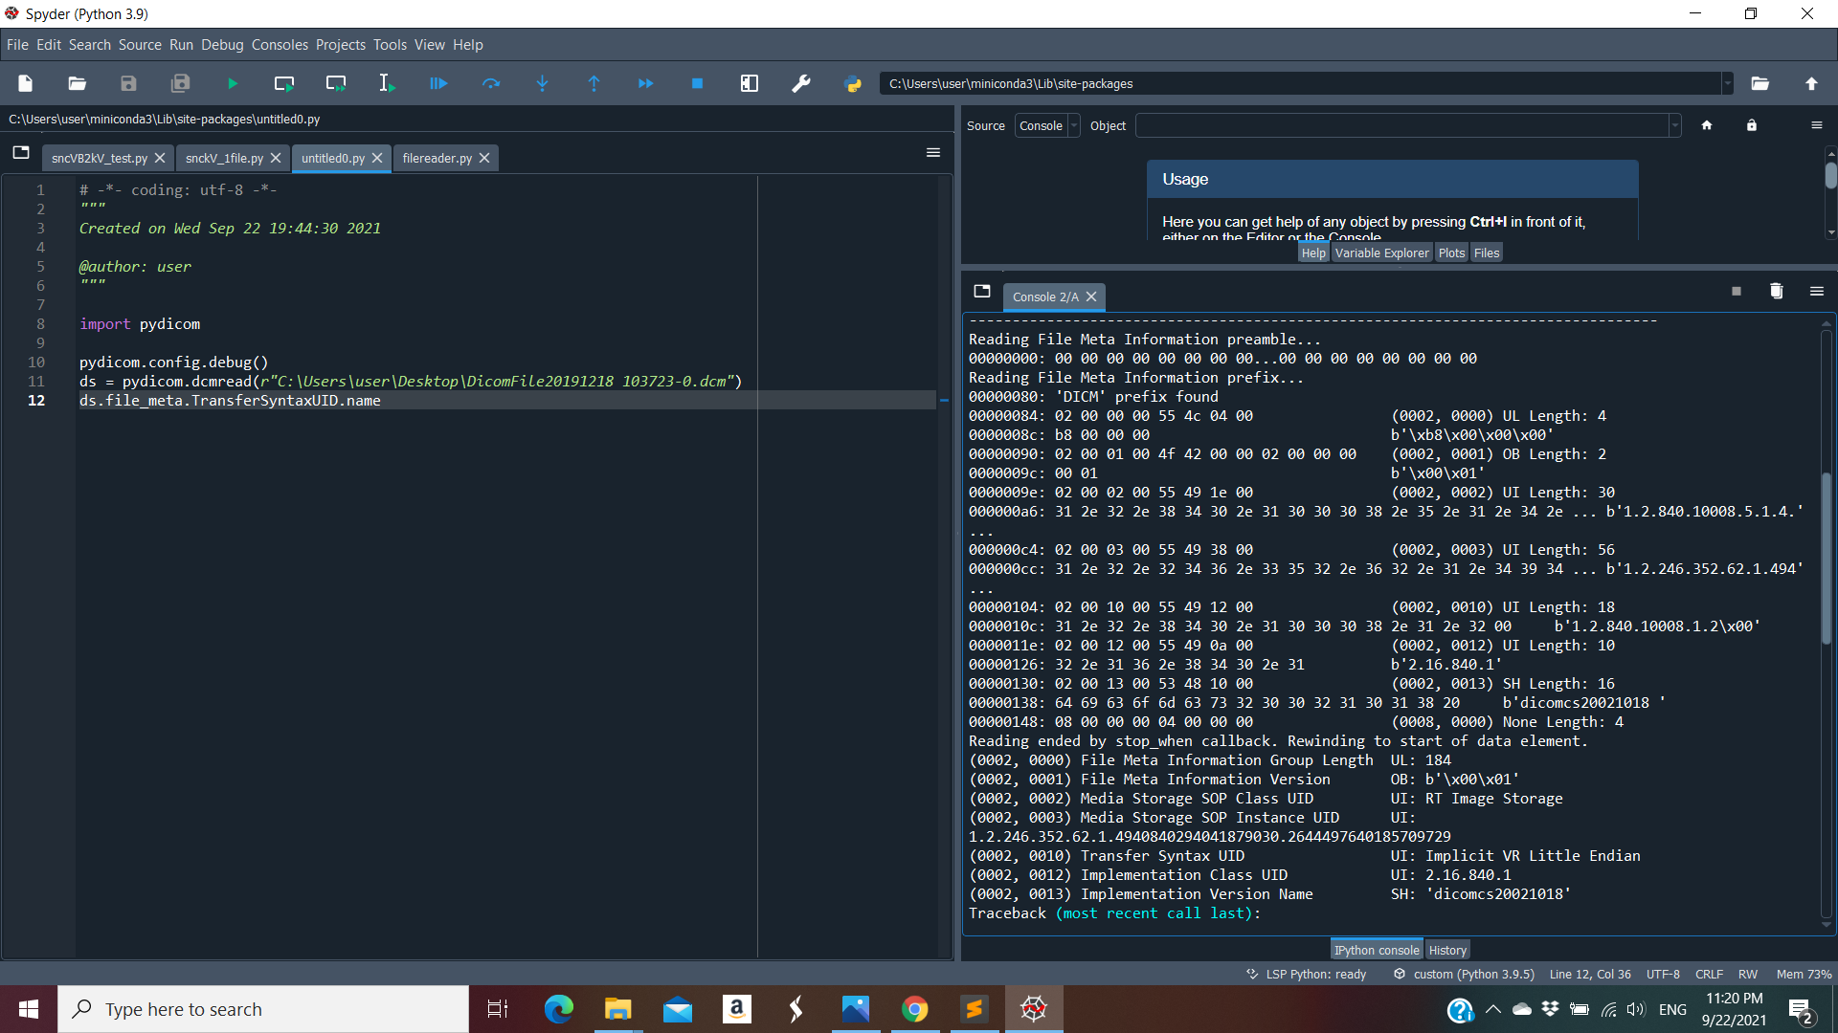Execute current line debug step icon

(x=491, y=84)
